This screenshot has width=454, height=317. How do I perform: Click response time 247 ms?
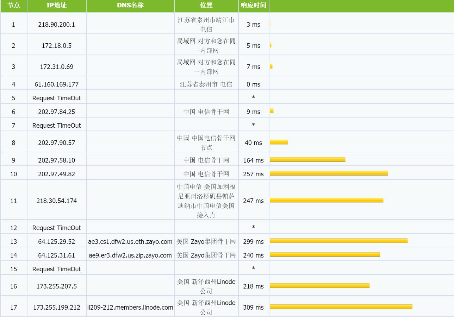click(254, 201)
